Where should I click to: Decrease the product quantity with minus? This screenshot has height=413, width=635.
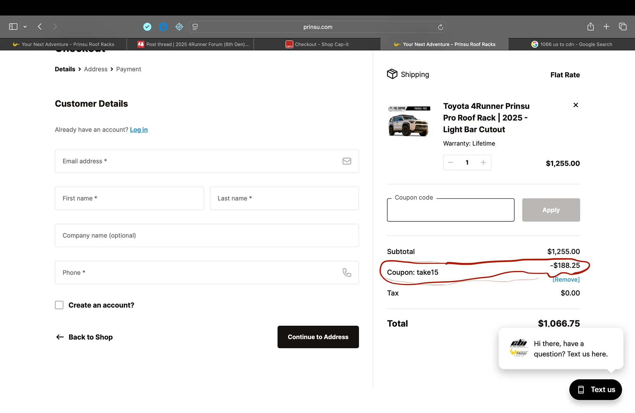coord(451,163)
